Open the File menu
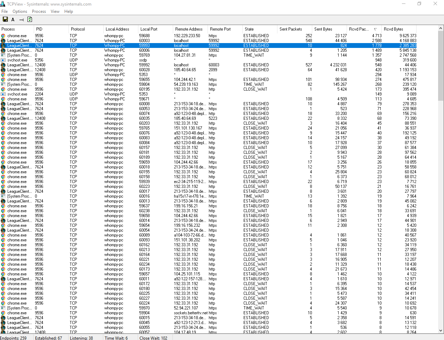This screenshot has height=340, width=444. pyautogui.click(x=5, y=11)
